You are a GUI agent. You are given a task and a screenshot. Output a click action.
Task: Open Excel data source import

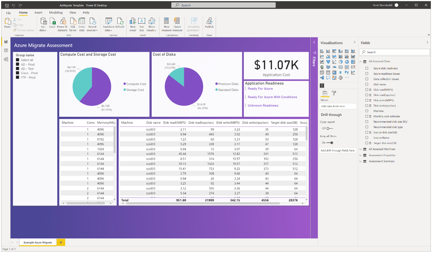tap(52, 22)
